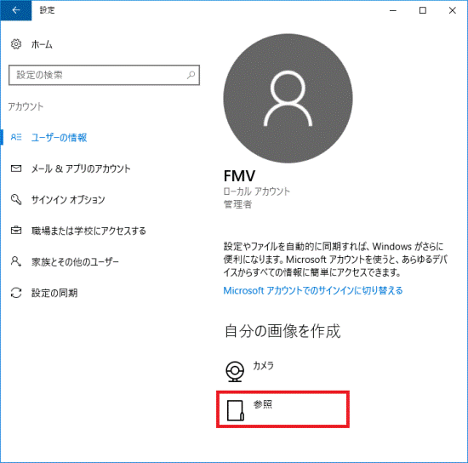
Task: Focus the 設定の検索 search box
Action: pos(104,75)
